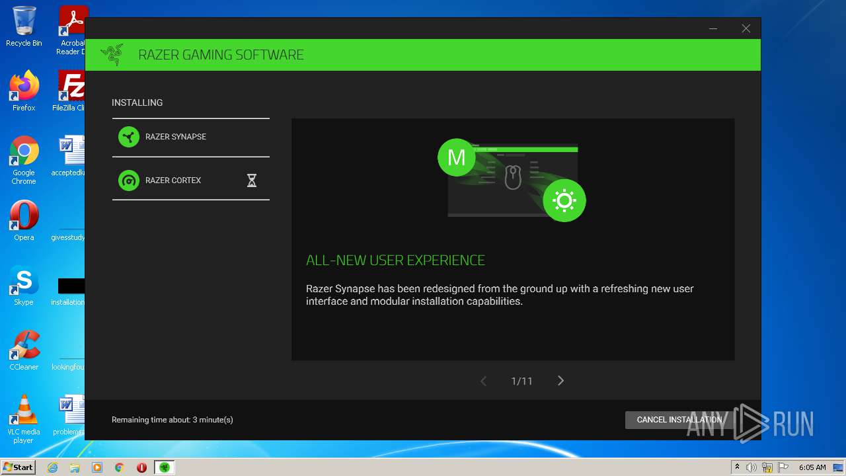The image size is (846, 476).
Task: Click RAZER GAMING SOFTWARE title text
Action: tap(221, 55)
